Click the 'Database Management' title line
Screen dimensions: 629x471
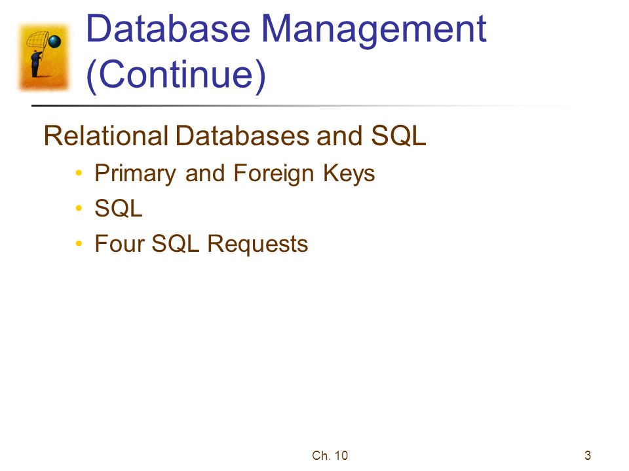click(x=286, y=30)
